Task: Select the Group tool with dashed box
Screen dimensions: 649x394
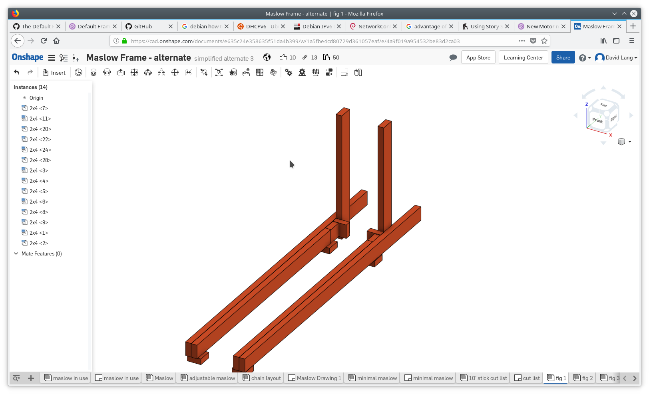Action: pyautogui.click(x=219, y=72)
